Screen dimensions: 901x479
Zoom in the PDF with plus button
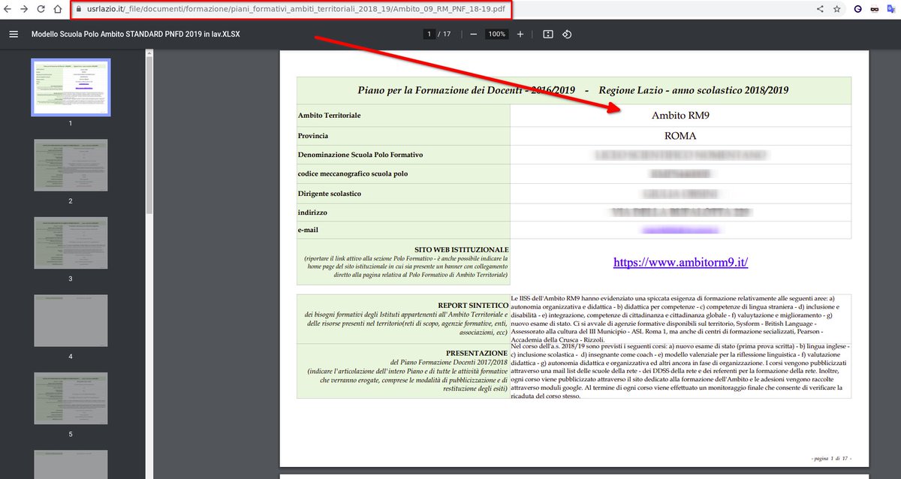pyautogui.click(x=520, y=35)
